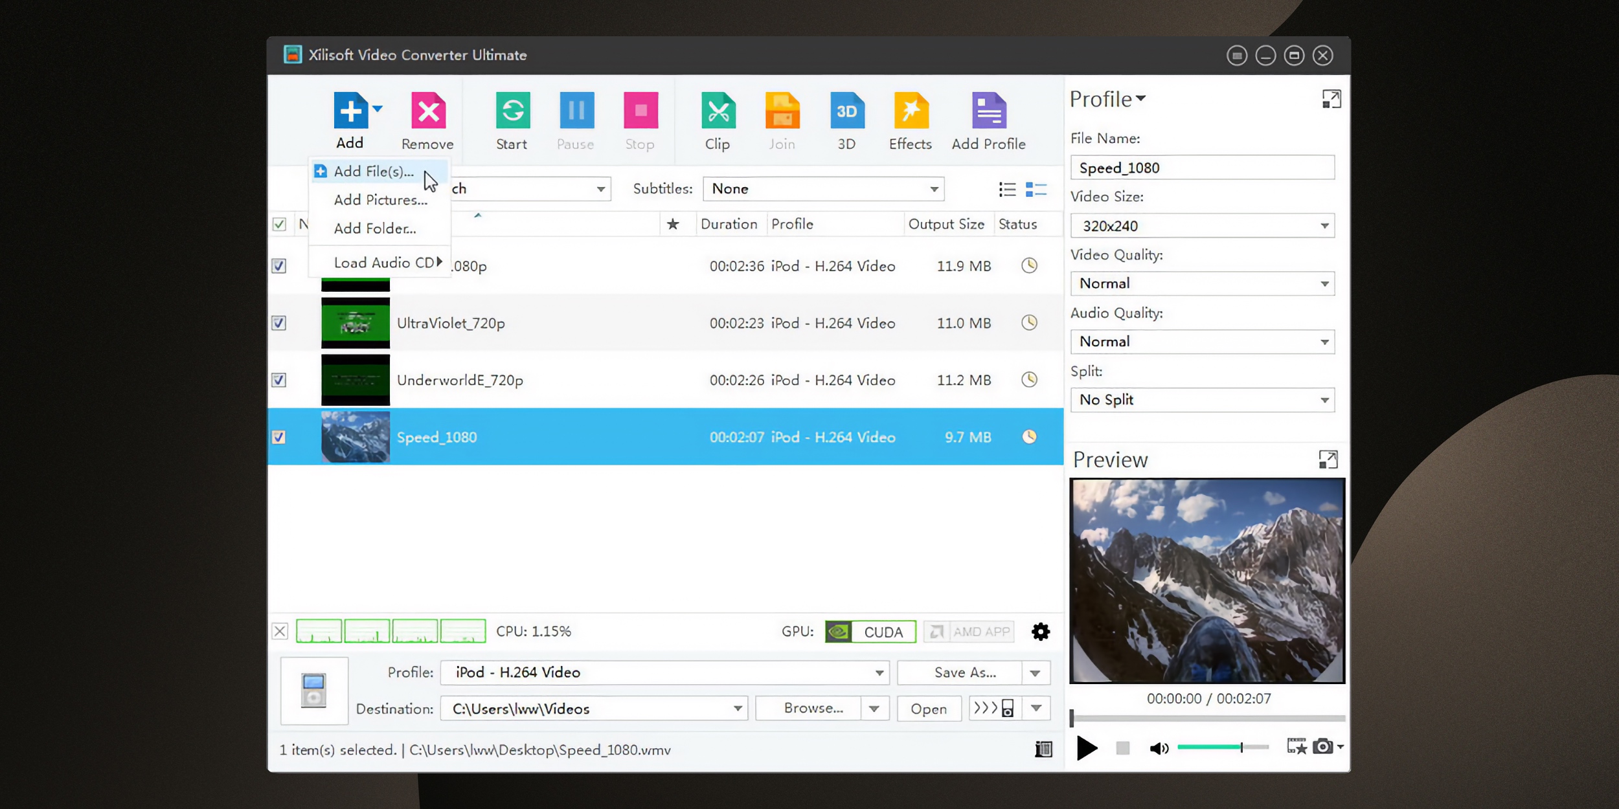Click the Stop toolbar icon
Viewport: 1619px width, 809px height.
click(640, 111)
